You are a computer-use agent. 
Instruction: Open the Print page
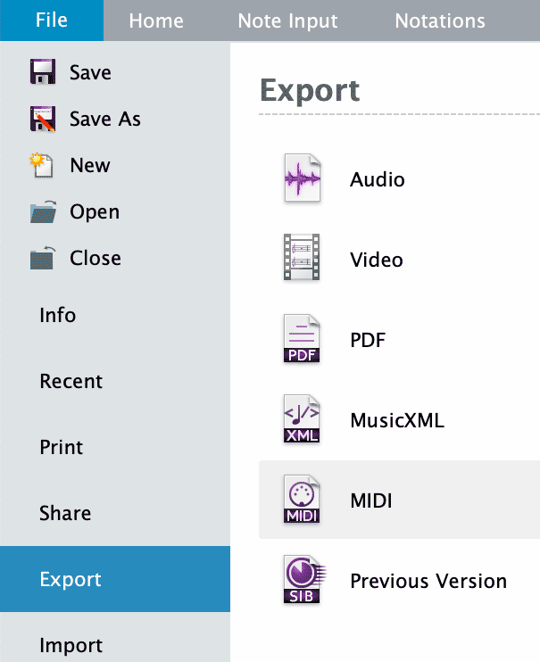coord(62,447)
